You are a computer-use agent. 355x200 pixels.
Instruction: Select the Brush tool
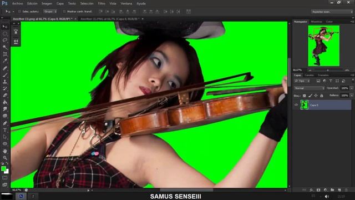(5, 74)
